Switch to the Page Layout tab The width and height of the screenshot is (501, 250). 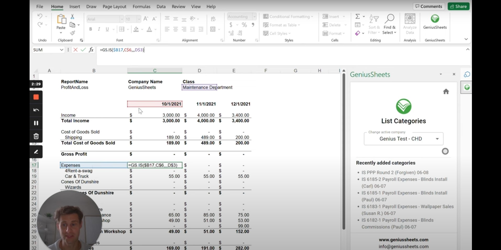coord(114,7)
